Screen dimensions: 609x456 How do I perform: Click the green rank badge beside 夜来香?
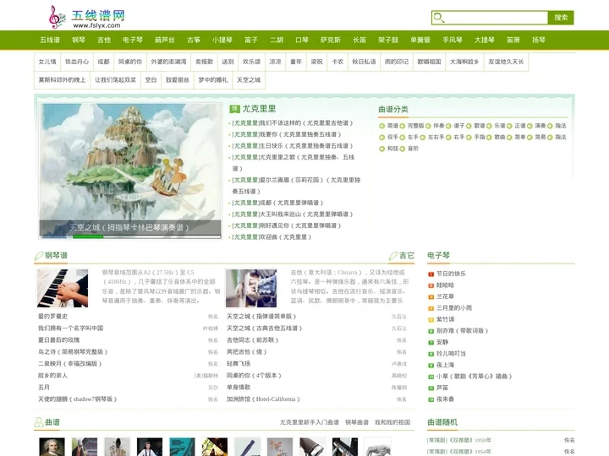(431, 399)
